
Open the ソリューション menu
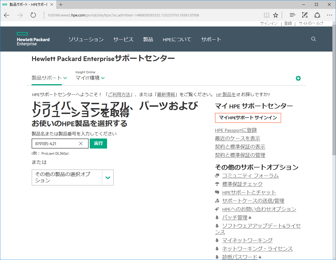tap(86, 40)
